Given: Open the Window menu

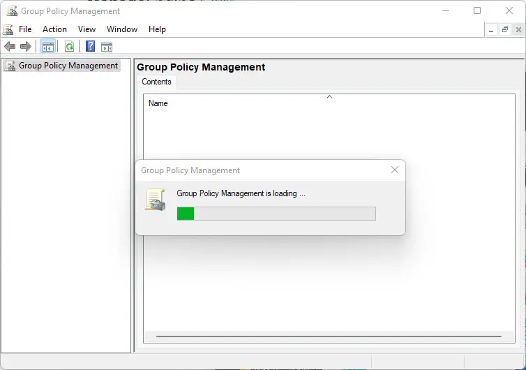Looking at the screenshot, I should point(122,29).
